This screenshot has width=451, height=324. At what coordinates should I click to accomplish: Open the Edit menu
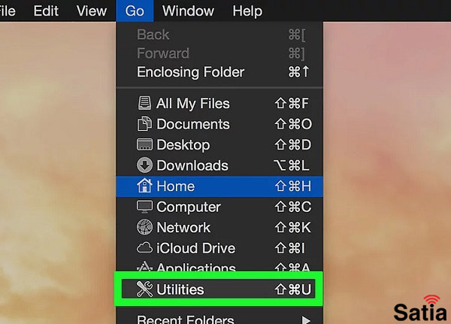(46, 11)
